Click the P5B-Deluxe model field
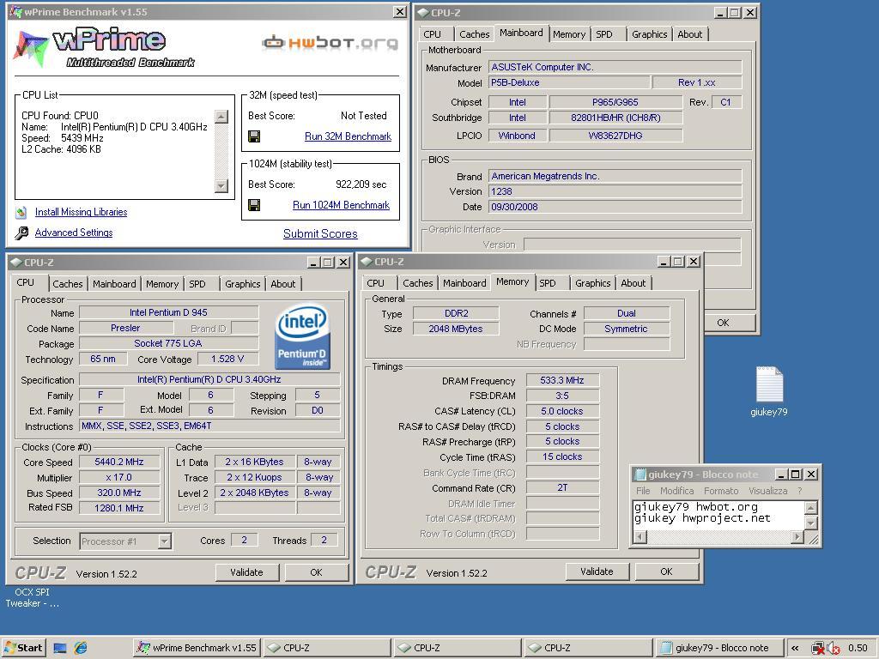This screenshot has width=879, height=659. point(569,83)
